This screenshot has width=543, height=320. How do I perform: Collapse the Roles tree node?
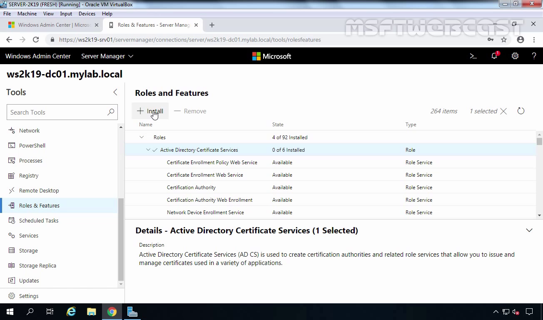point(142,137)
